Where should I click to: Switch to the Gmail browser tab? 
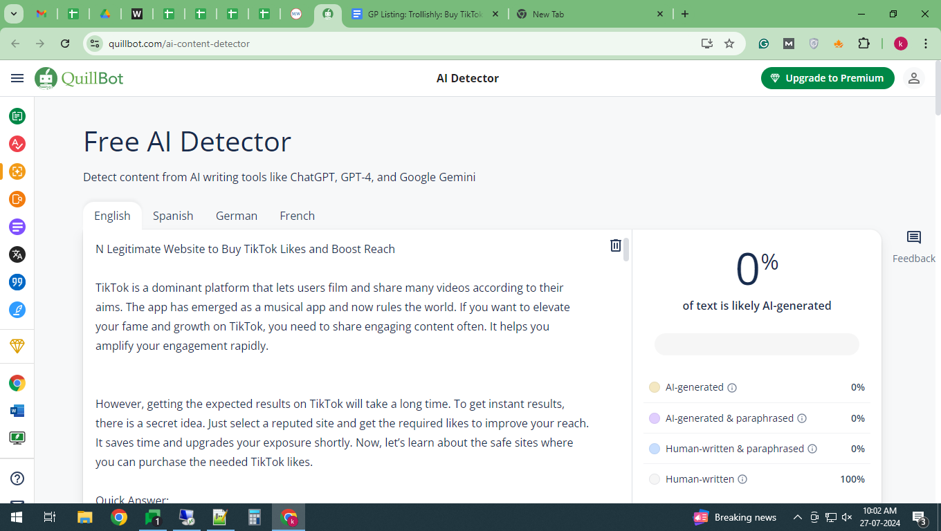click(x=41, y=14)
